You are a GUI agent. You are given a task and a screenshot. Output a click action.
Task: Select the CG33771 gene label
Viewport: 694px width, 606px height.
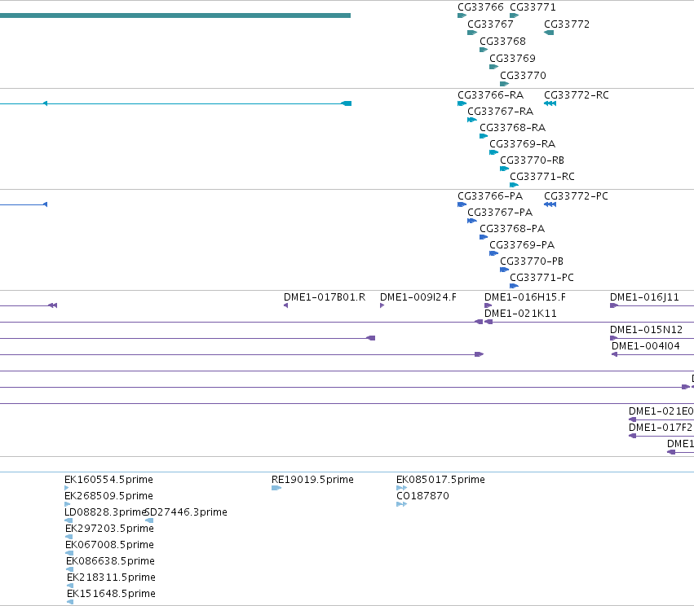533,7
